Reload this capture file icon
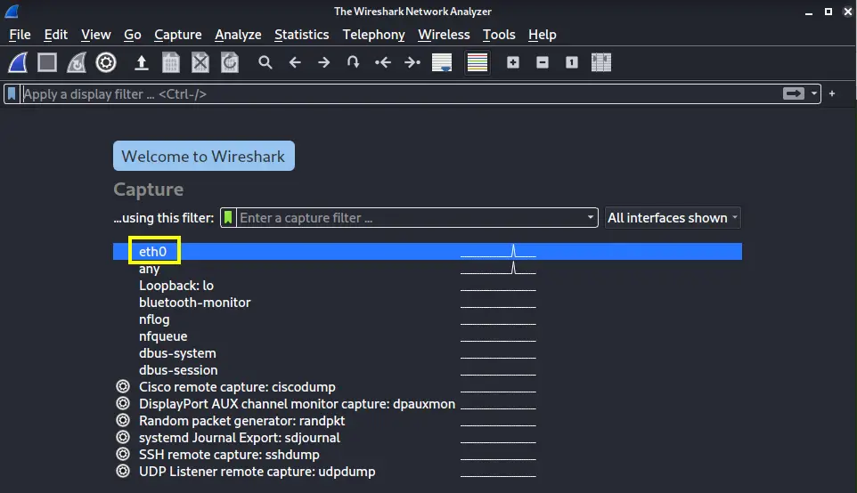 230,62
